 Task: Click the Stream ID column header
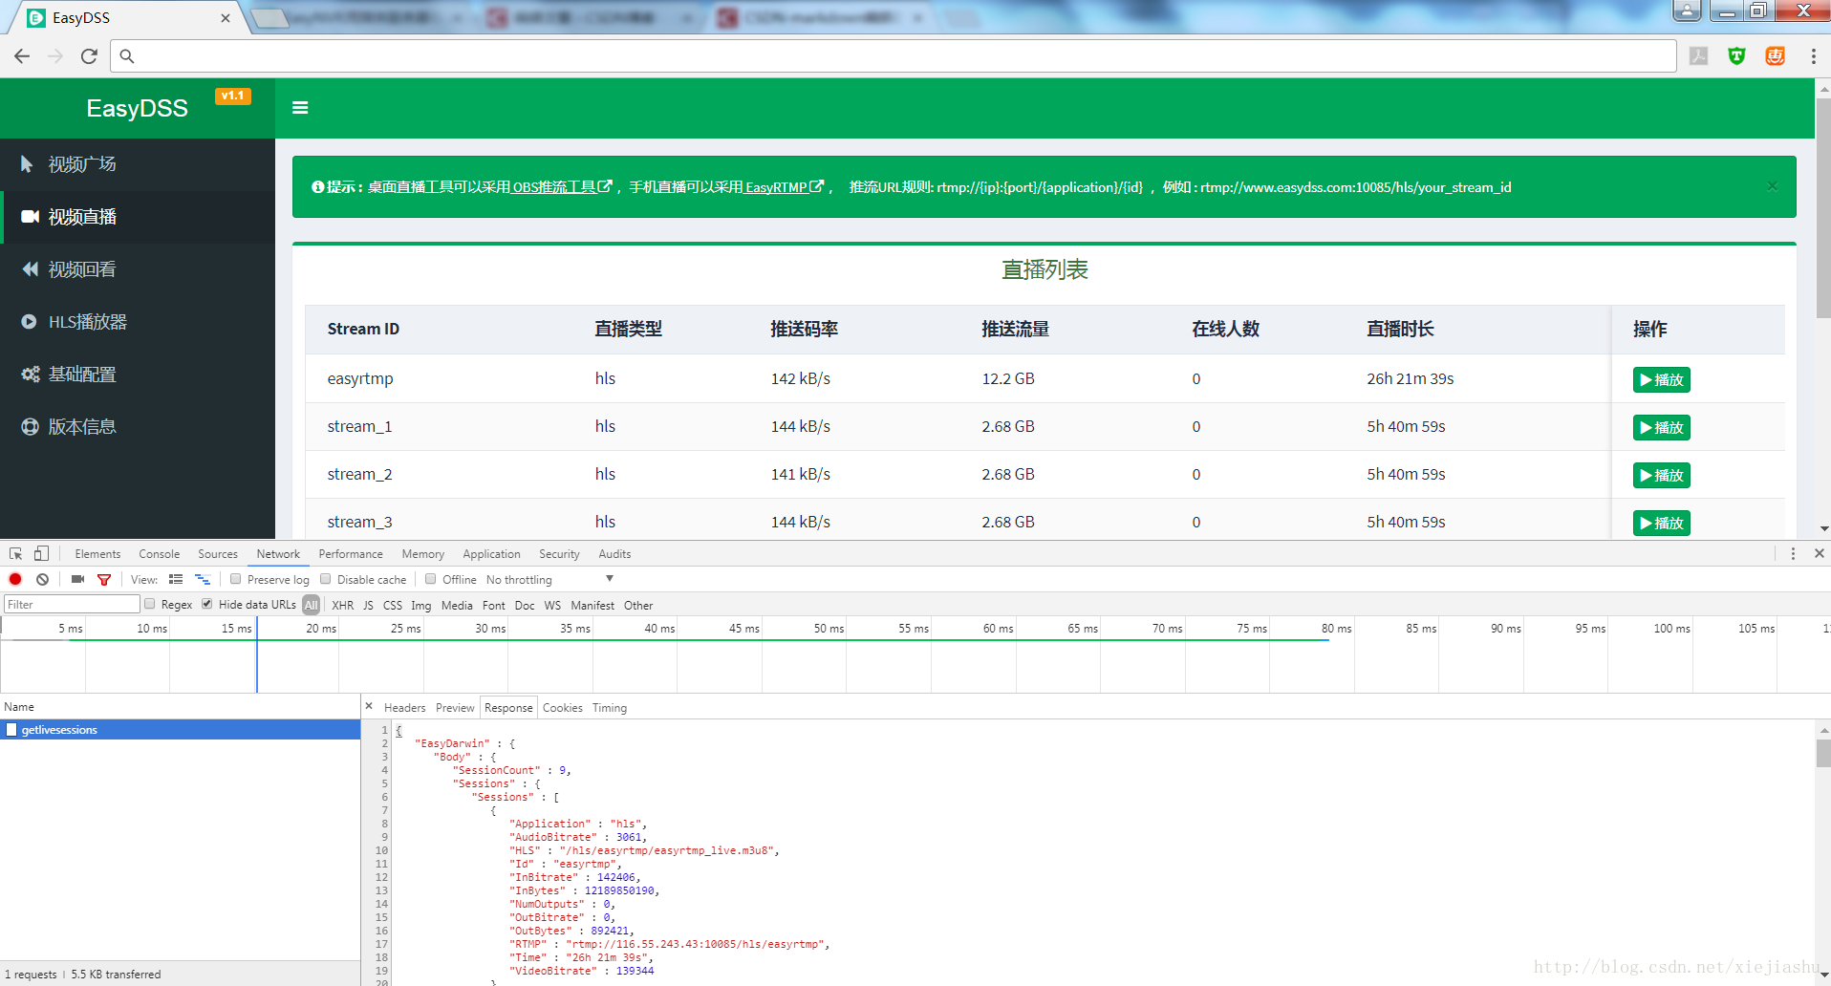[363, 330]
